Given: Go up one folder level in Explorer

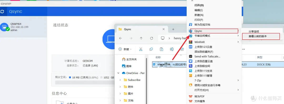Looking at the screenshot, I should [x=141, y=38].
